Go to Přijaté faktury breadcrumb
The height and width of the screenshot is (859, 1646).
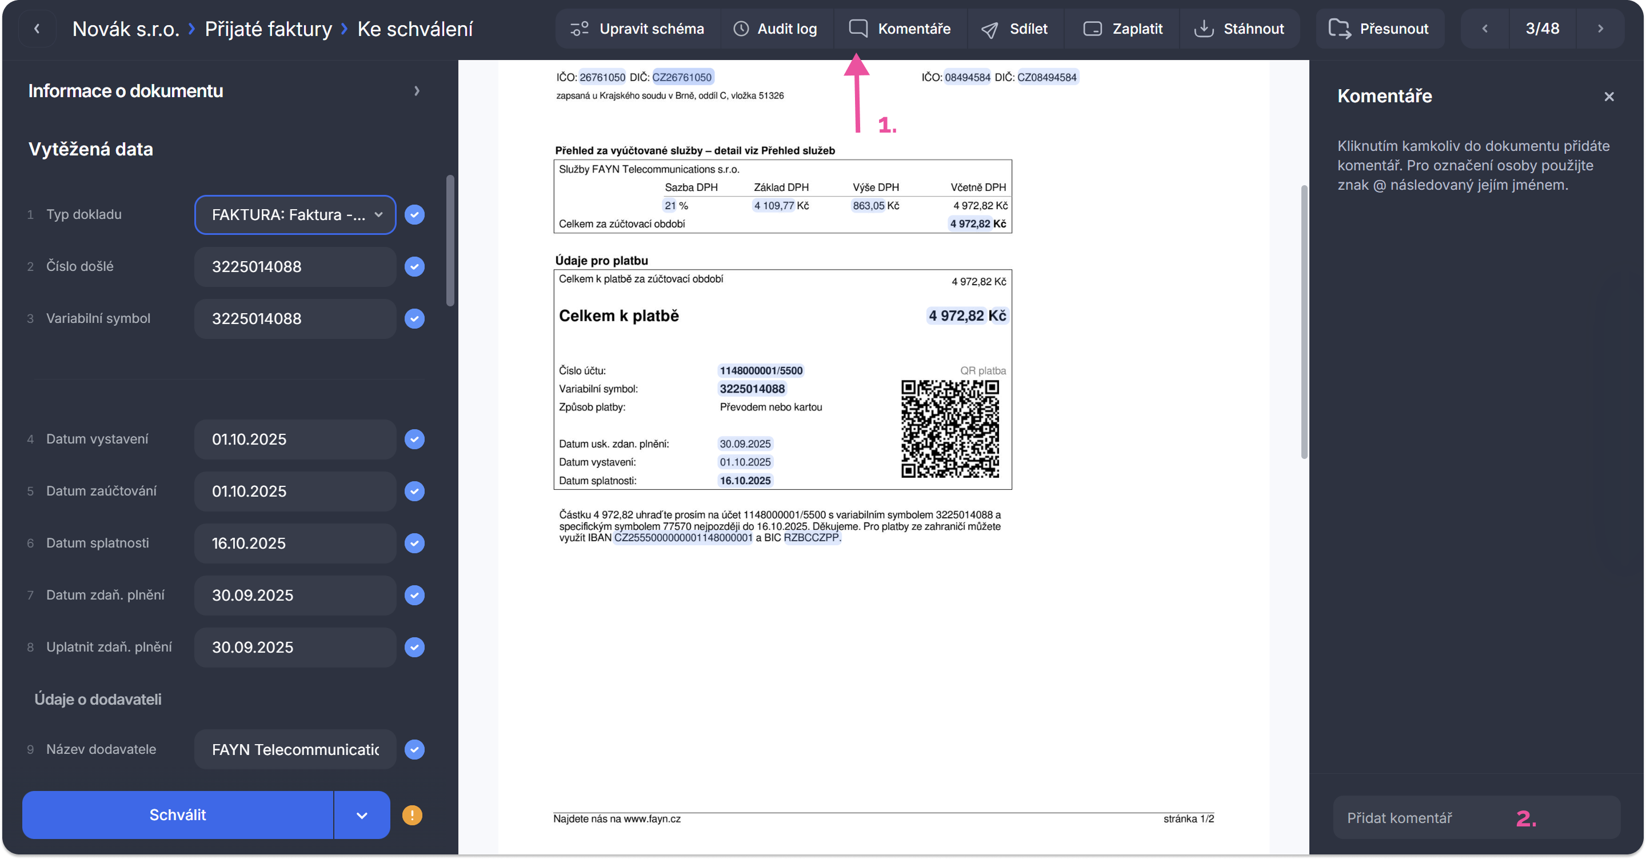[267, 29]
